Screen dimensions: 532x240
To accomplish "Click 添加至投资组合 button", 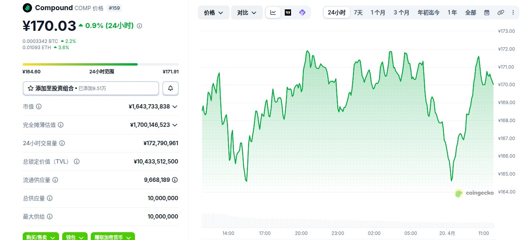I will tap(91, 88).
